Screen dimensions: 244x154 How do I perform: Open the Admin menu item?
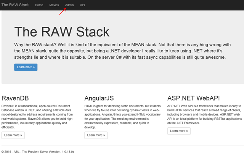[69, 5]
